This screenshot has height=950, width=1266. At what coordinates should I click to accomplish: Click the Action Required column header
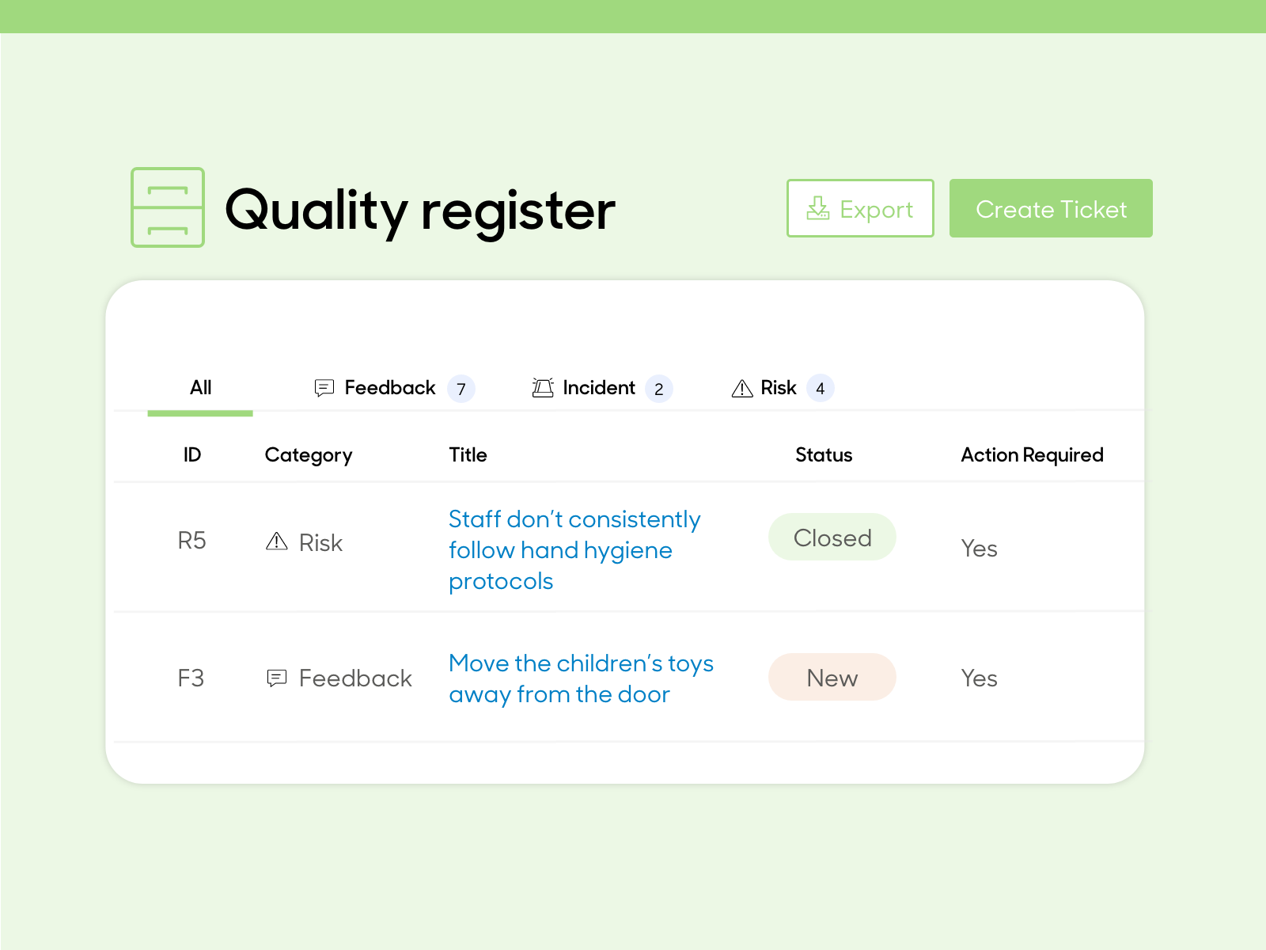pyautogui.click(x=1032, y=455)
